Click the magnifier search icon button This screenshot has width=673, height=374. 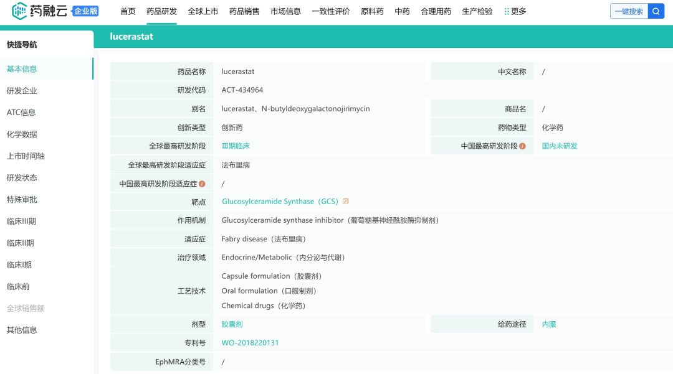656,11
